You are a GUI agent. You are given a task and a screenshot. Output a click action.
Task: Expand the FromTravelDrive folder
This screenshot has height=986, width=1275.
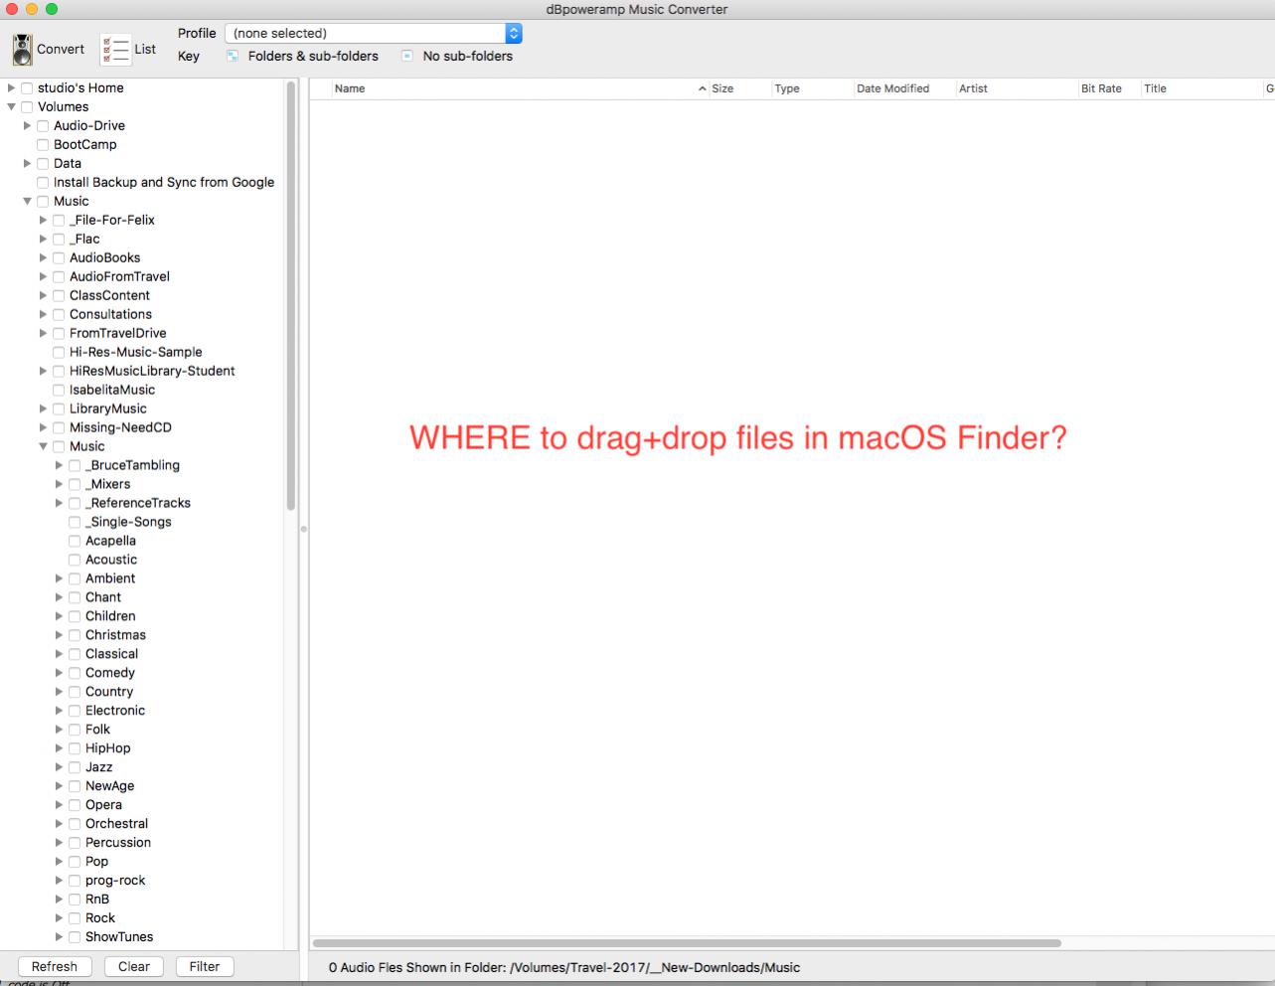pos(44,334)
